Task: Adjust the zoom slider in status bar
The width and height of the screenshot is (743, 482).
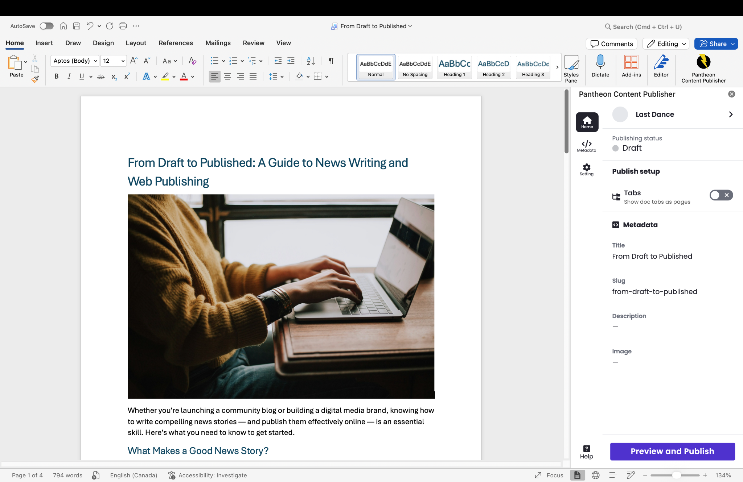Action: tap(676, 475)
